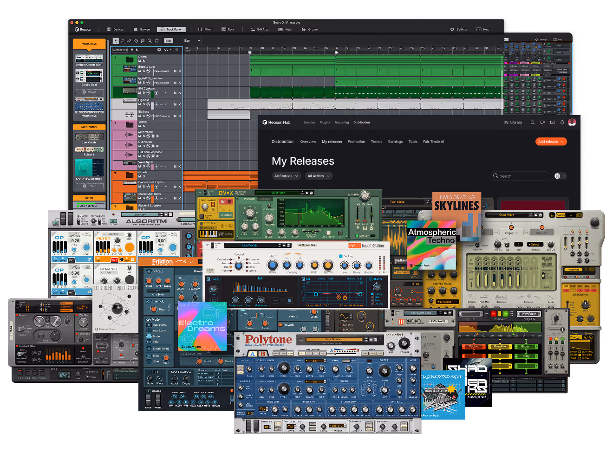This screenshot has width=613, height=453.
Task: Select the Mute tool in Reason toolbar
Action: pos(143,41)
